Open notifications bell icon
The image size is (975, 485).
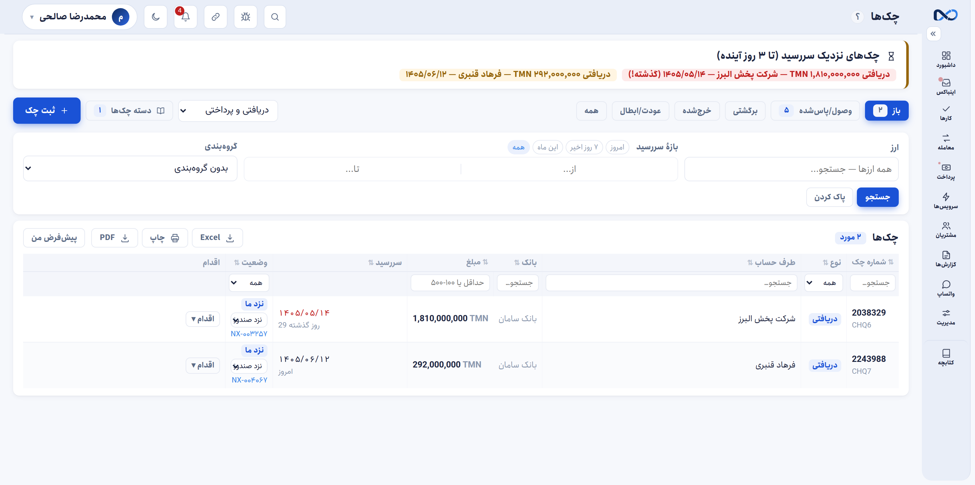tap(185, 17)
